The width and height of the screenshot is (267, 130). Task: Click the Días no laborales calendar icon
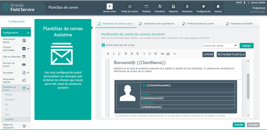pos(24,57)
